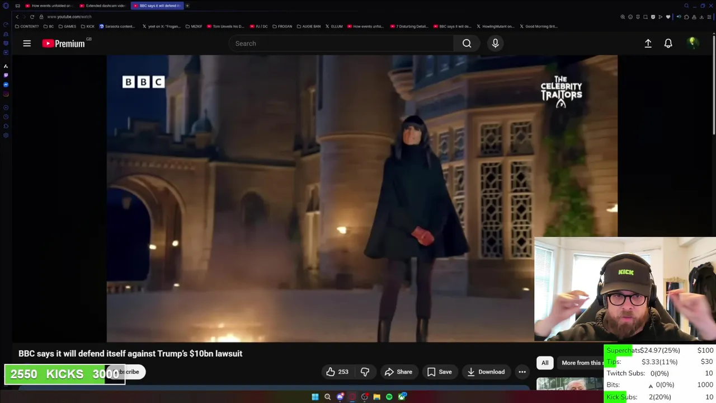The height and width of the screenshot is (403, 716).
Task: Open the Xbox app from taskbar
Action: tap(402, 397)
